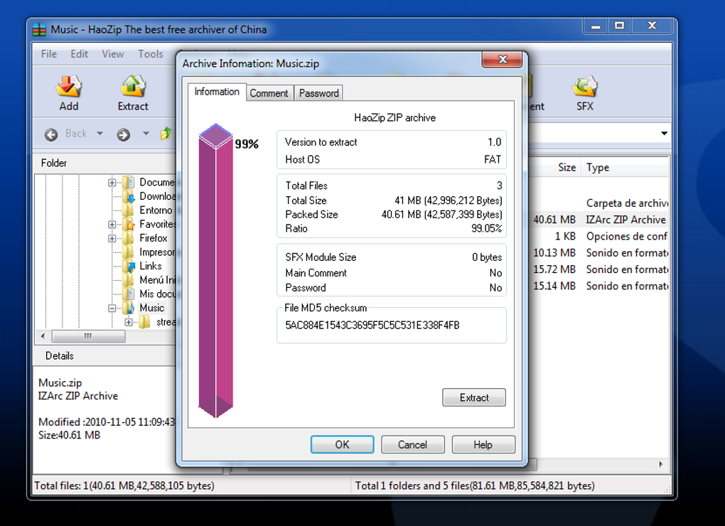This screenshot has height=526, width=725.
Task: Expand the Documents tree node
Action: click(x=112, y=183)
